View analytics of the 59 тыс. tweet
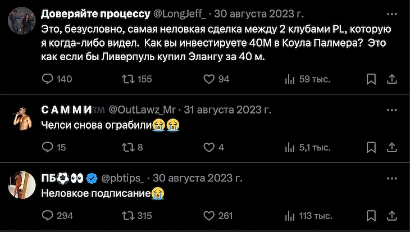Viewport: 410px width, 232px height. [290, 79]
